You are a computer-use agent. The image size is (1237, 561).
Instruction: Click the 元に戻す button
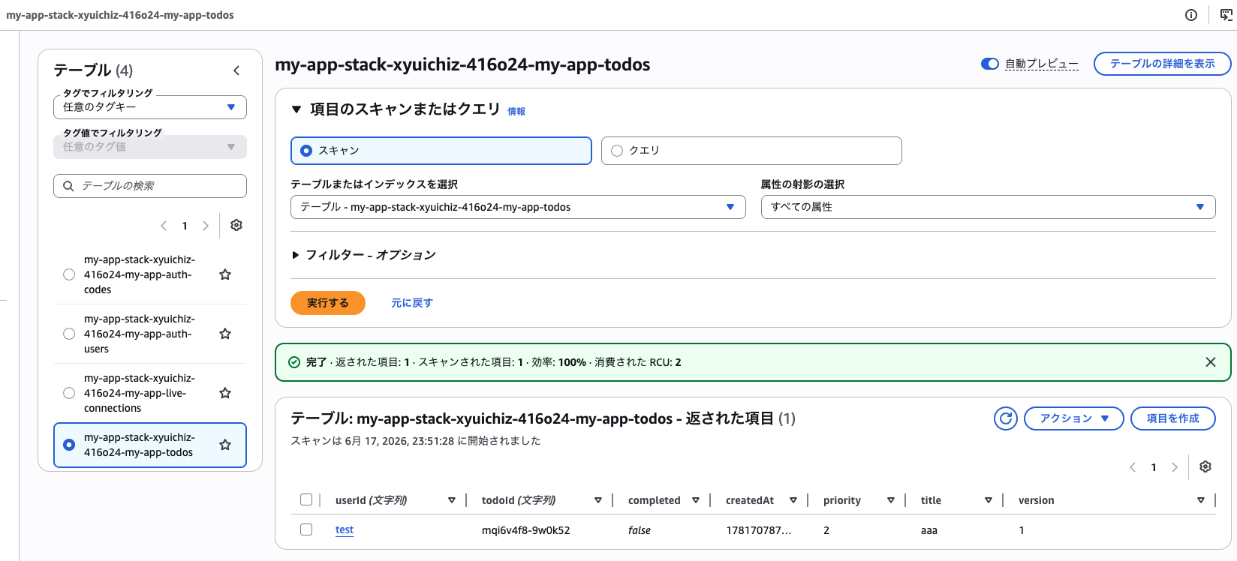[x=412, y=303]
